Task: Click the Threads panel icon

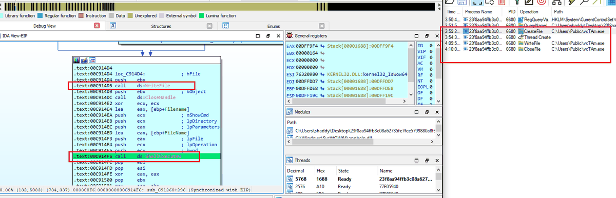Action: coord(290,160)
